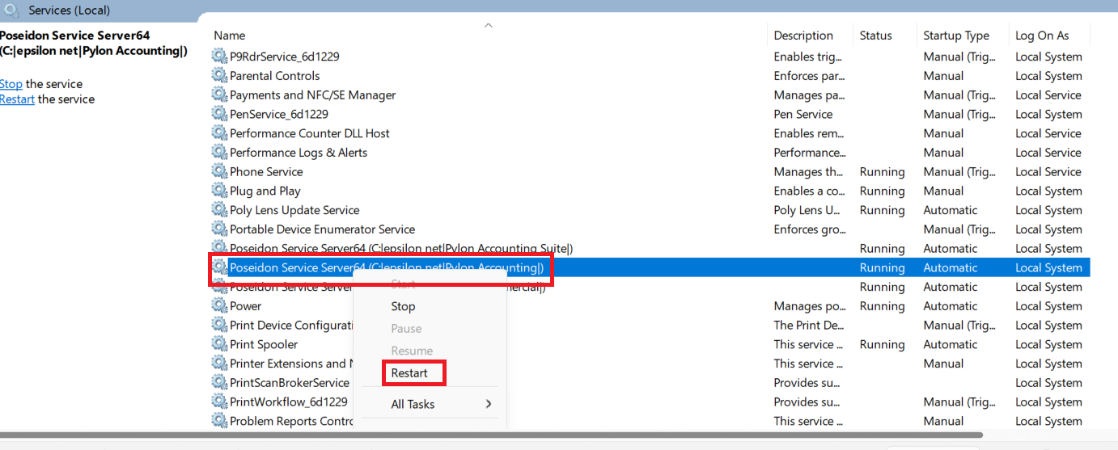Choose Restart from the context menu
The height and width of the screenshot is (450, 1118).
[409, 373]
